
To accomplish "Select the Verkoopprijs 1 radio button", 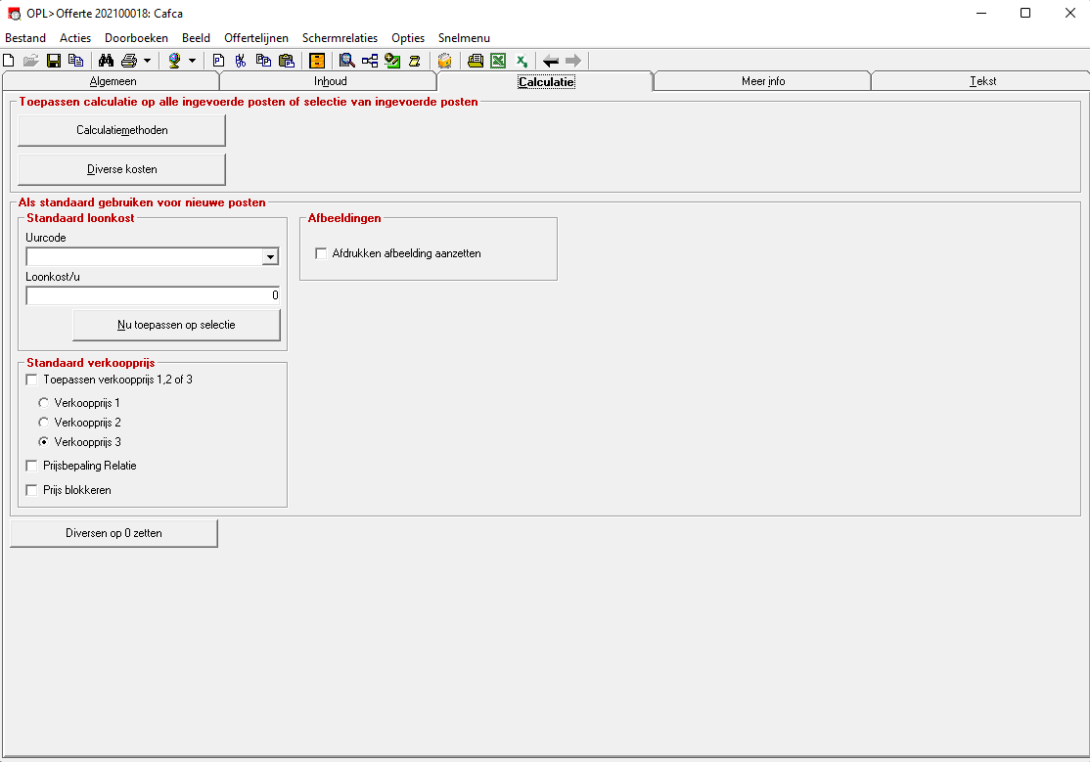I will (x=44, y=403).
